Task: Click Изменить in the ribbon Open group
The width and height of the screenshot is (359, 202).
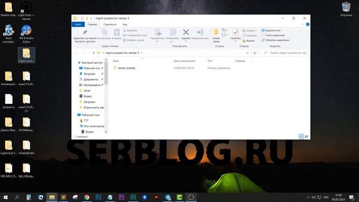Action: 250,35
